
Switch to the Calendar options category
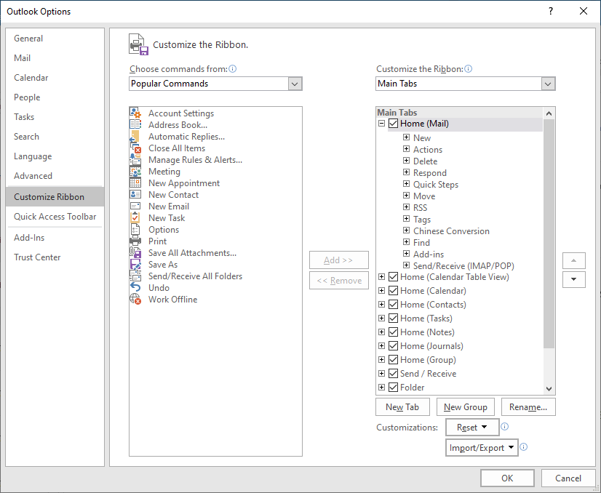55,78
